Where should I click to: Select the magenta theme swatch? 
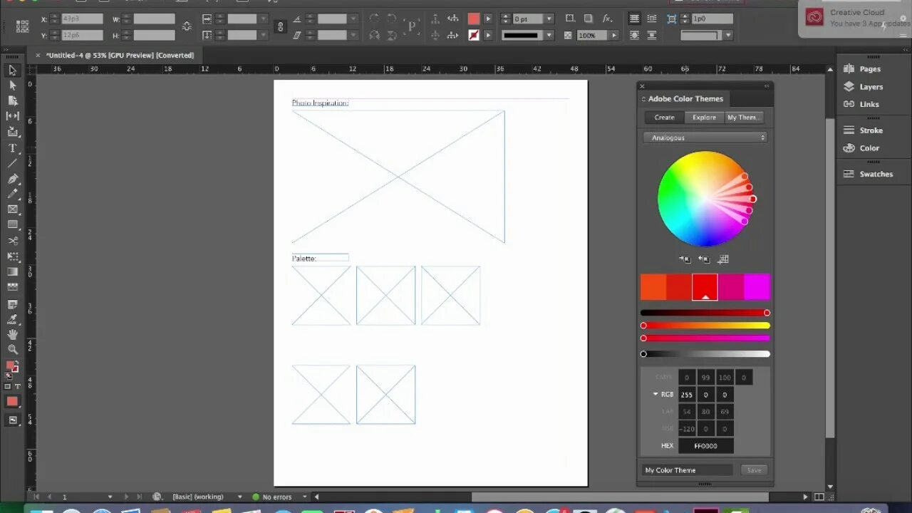coord(757,287)
